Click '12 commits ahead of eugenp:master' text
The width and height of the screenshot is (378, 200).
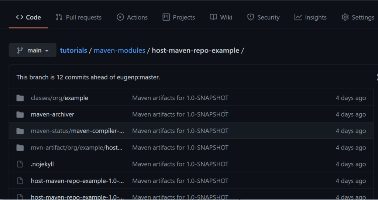[x=108, y=77]
